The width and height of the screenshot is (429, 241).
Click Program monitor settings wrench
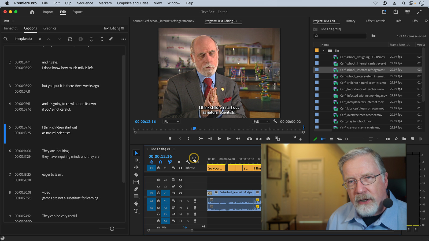[x=275, y=121]
